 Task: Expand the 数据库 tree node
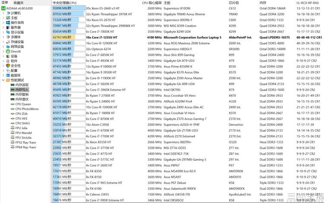[x=3, y=75]
